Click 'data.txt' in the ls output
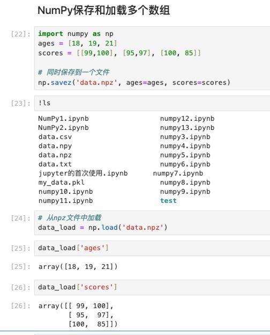 point(55,164)
